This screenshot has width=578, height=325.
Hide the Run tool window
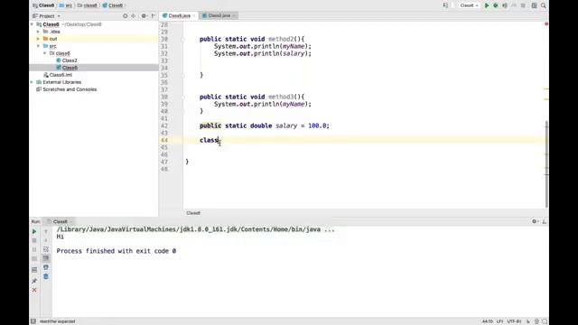point(544,221)
